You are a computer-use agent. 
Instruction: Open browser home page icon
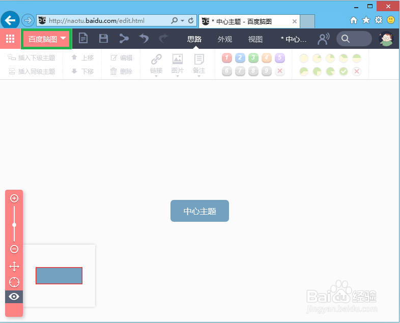[354, 20]
